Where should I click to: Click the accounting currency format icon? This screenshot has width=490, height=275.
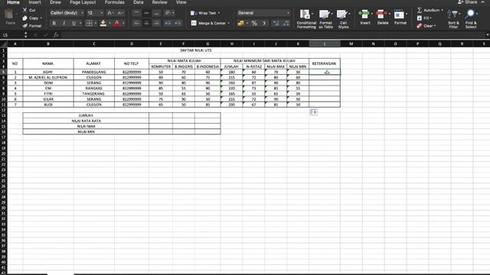tap(240, 24)
